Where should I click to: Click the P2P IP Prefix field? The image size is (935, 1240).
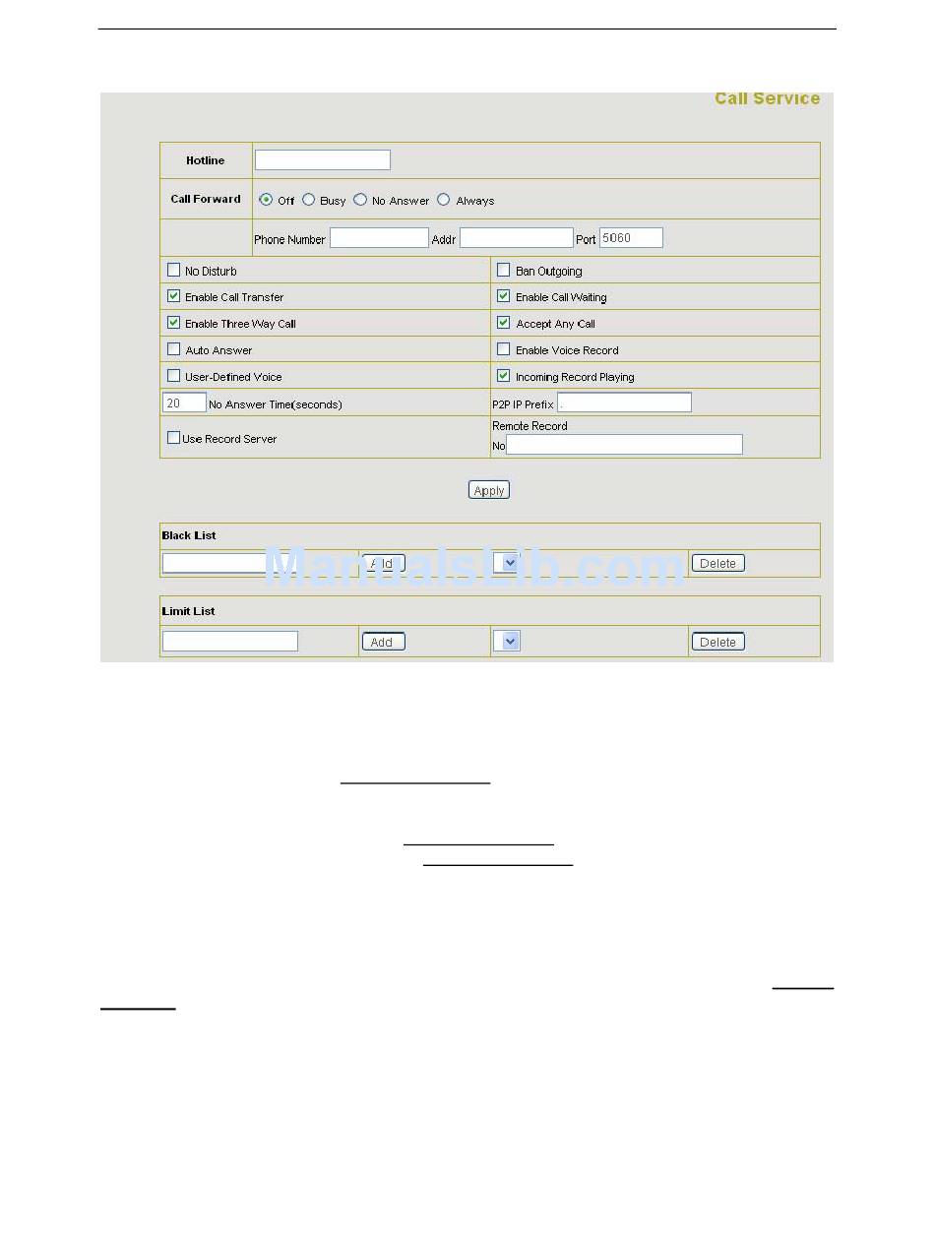[x=624, y=403]
